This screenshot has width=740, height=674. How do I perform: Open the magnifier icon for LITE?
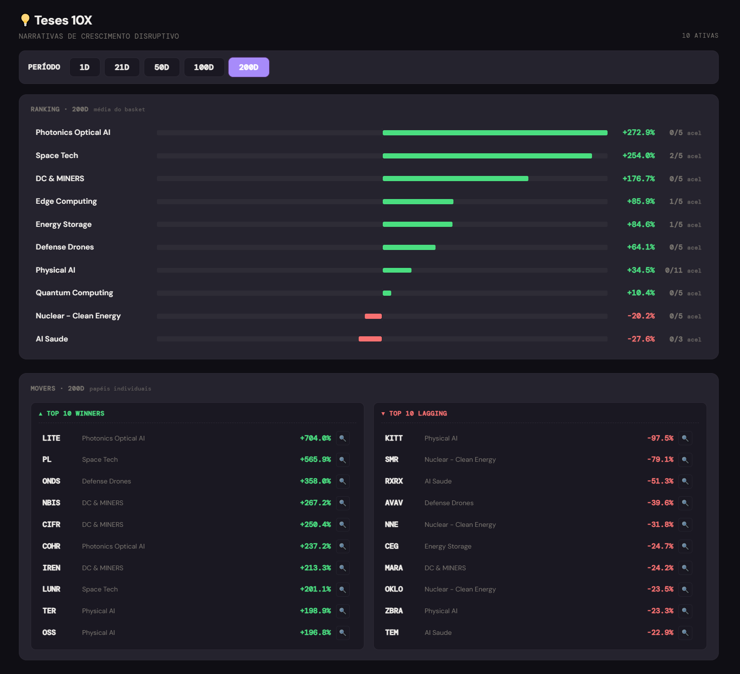343,438
